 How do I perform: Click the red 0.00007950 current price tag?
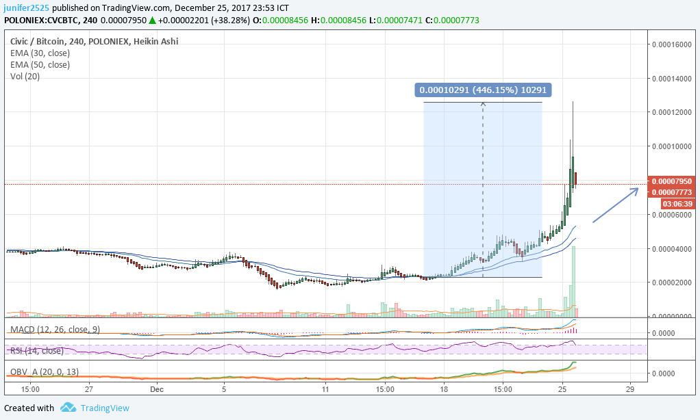(671, 181)
